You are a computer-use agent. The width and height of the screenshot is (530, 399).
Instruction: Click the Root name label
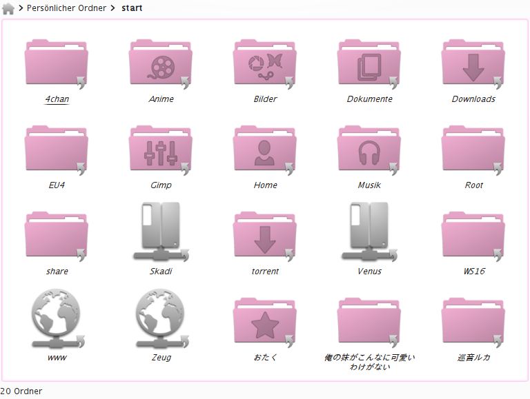(474, 185)
